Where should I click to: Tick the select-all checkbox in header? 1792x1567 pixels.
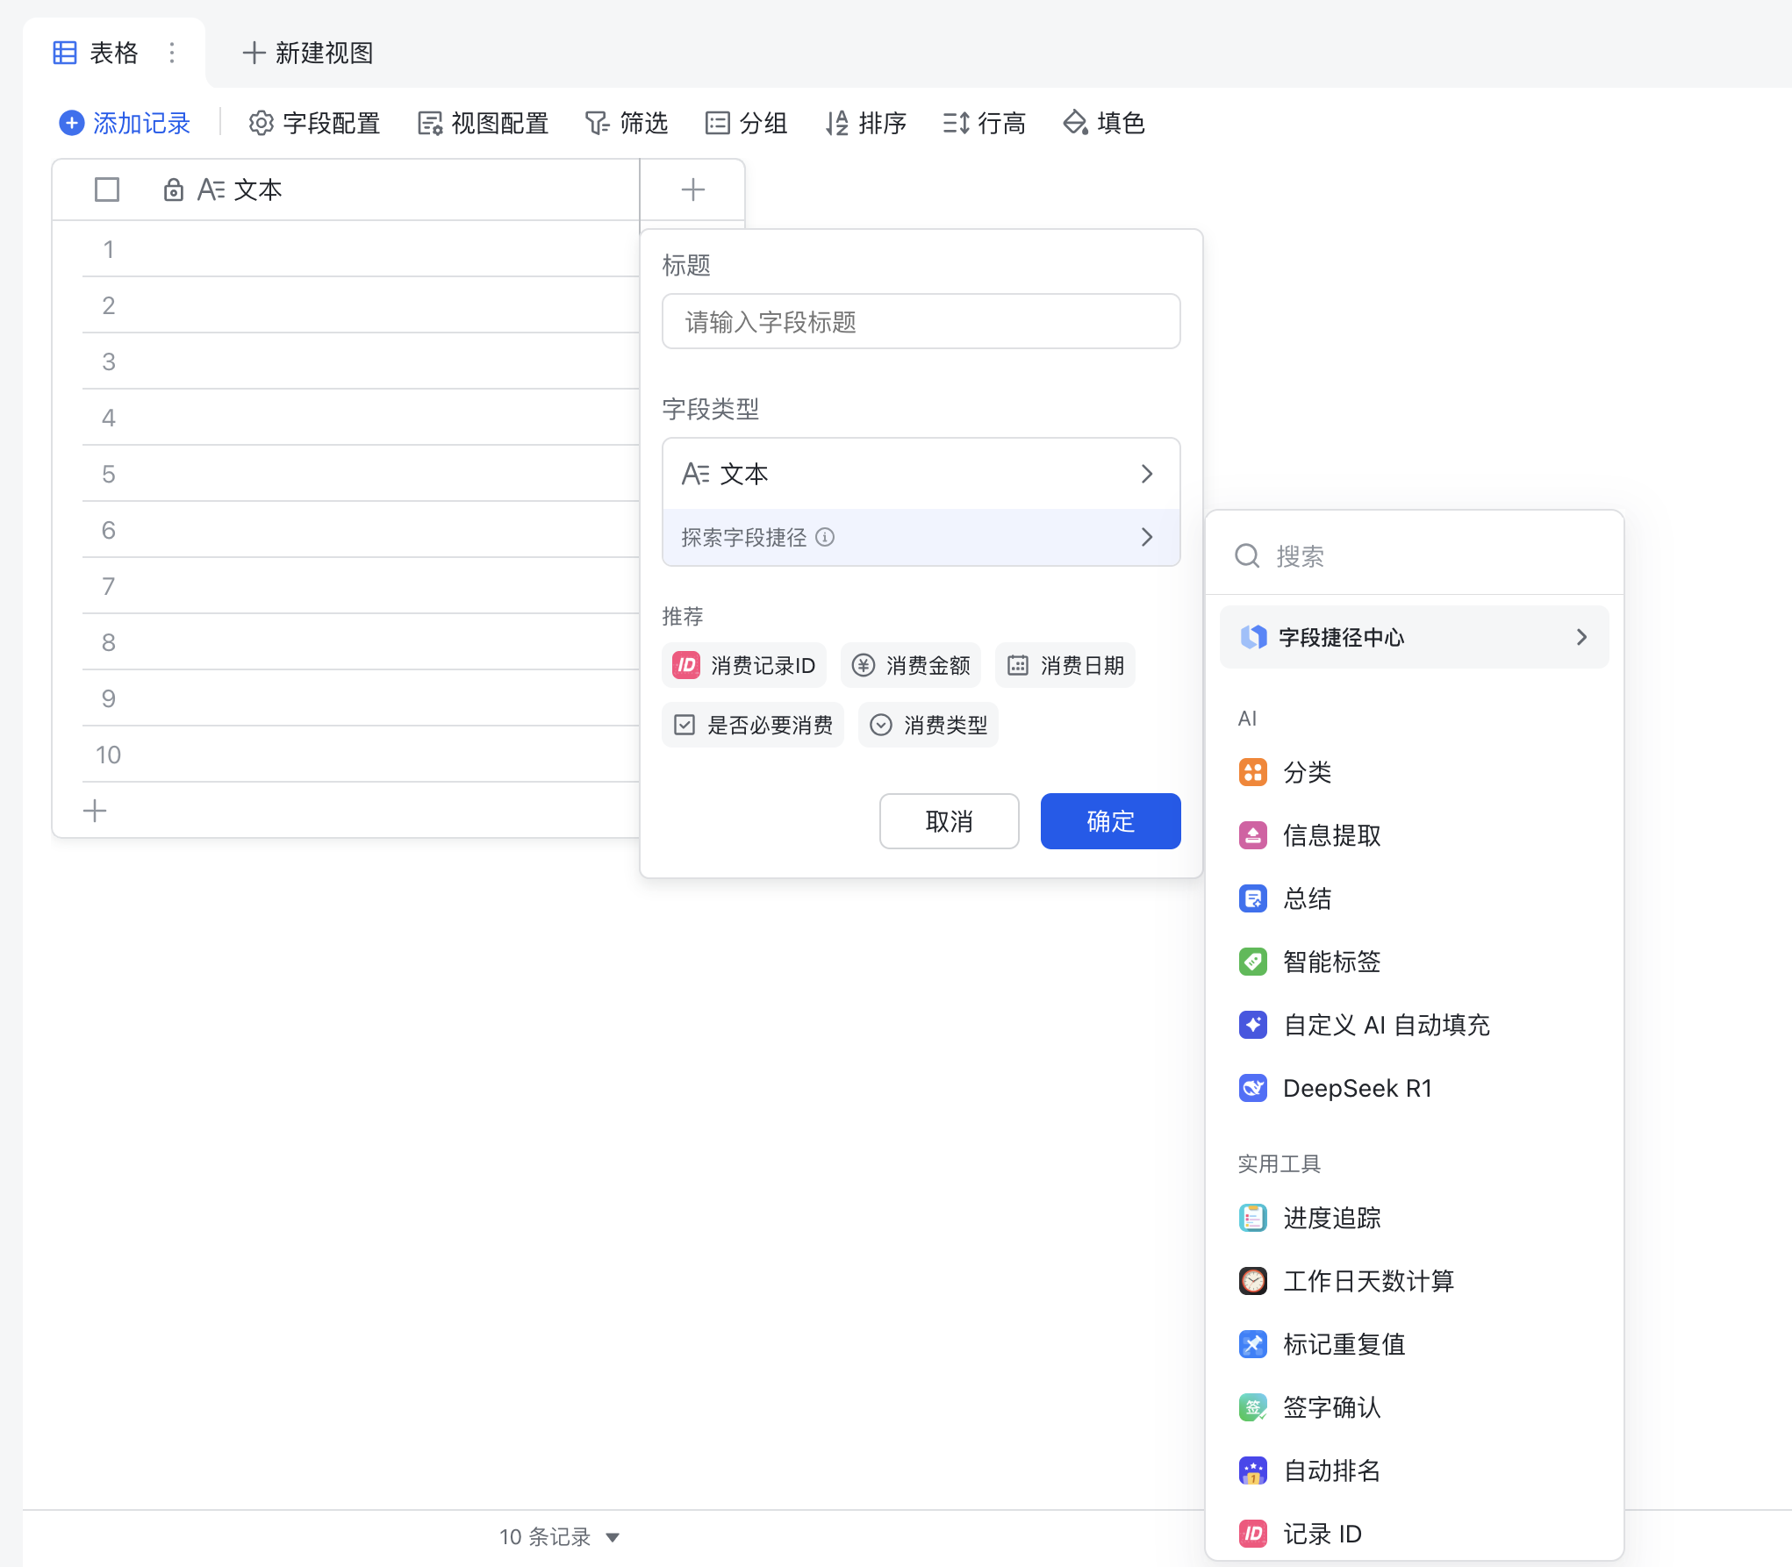107,190
